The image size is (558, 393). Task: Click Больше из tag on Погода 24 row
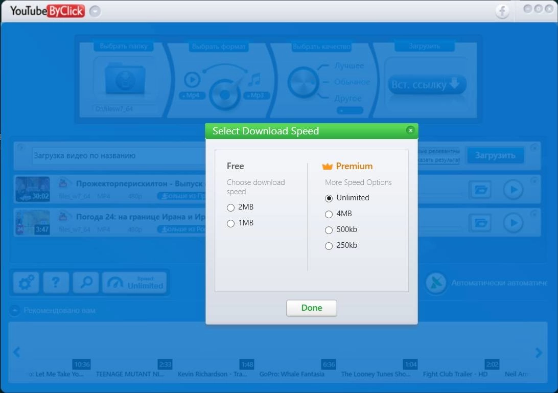[182, 229]
